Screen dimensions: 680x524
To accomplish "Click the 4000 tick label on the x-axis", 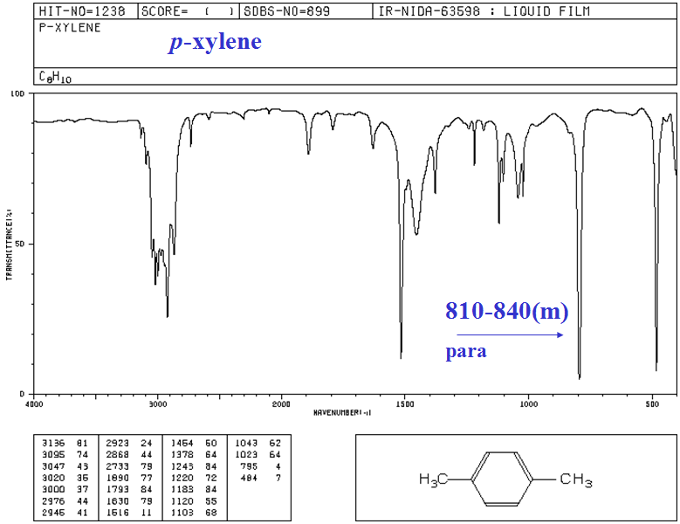I will pos(33,404).
